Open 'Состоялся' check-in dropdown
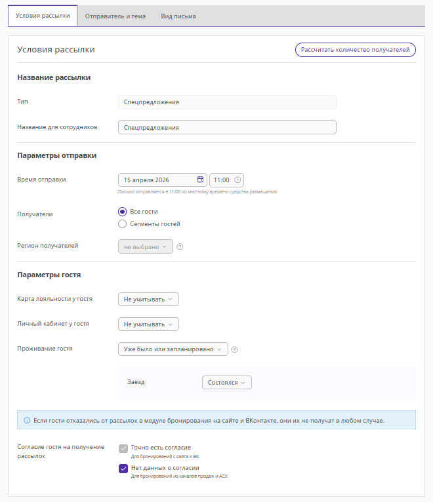Viewport: 433px width, 502px height. (x=226, y=383)
